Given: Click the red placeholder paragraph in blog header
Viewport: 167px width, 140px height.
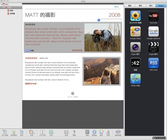Looking at the screenshot, I should (54, 36).
